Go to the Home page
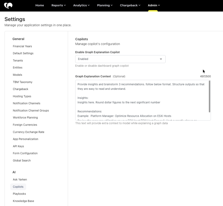223x206 pixels. click(39, 5)
